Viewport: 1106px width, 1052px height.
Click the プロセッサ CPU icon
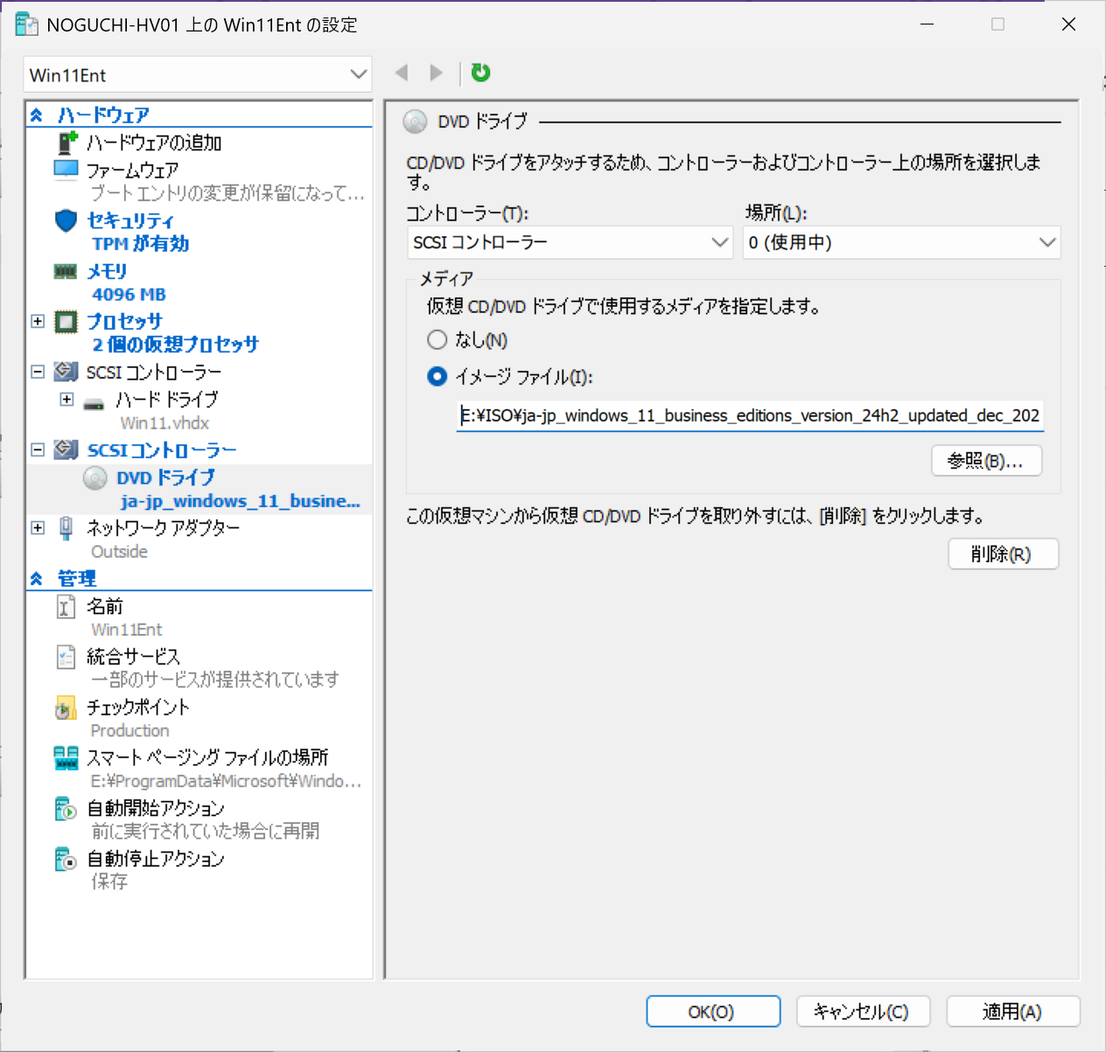pyautogui.click(x=66, y=322)
